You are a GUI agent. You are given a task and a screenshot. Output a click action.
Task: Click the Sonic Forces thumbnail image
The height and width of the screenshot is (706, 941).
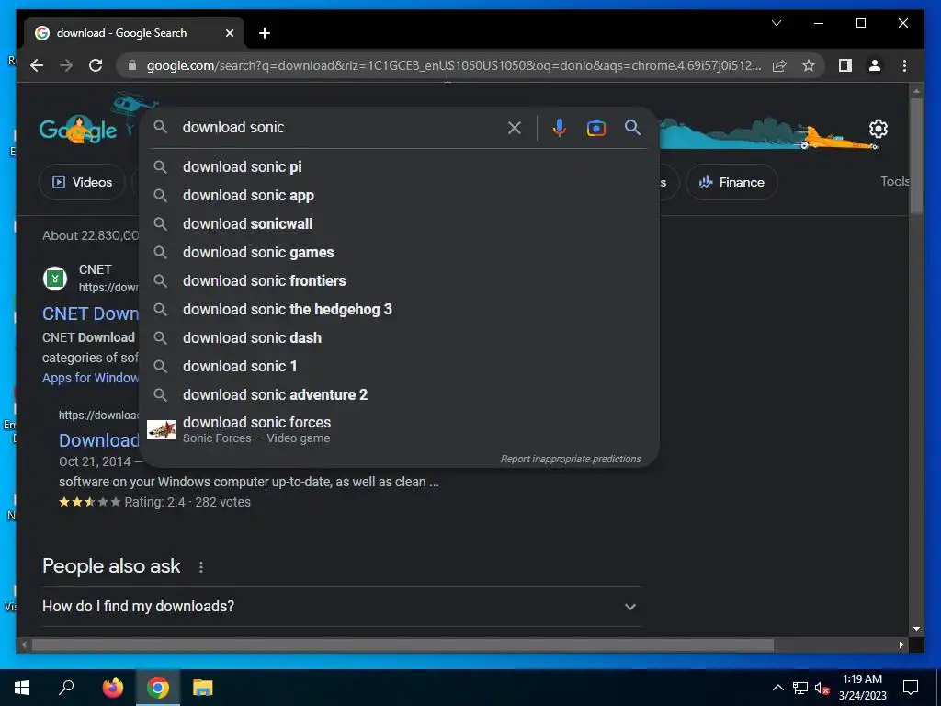[162, 430]
